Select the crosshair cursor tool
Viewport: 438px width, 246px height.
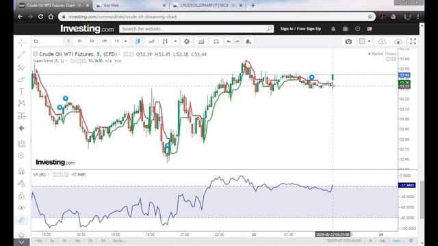pos(21,42)
